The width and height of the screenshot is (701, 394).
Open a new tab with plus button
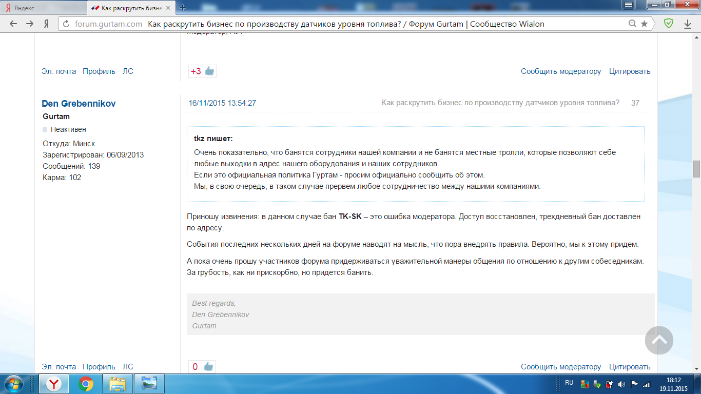point(183,8)
